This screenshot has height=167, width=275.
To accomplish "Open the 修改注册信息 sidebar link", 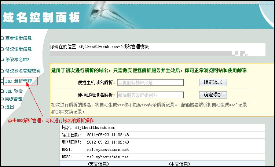I will click(18, 49).
